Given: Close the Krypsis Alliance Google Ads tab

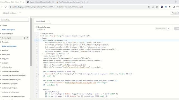Looking at the screenshot, I should (53, 2).
